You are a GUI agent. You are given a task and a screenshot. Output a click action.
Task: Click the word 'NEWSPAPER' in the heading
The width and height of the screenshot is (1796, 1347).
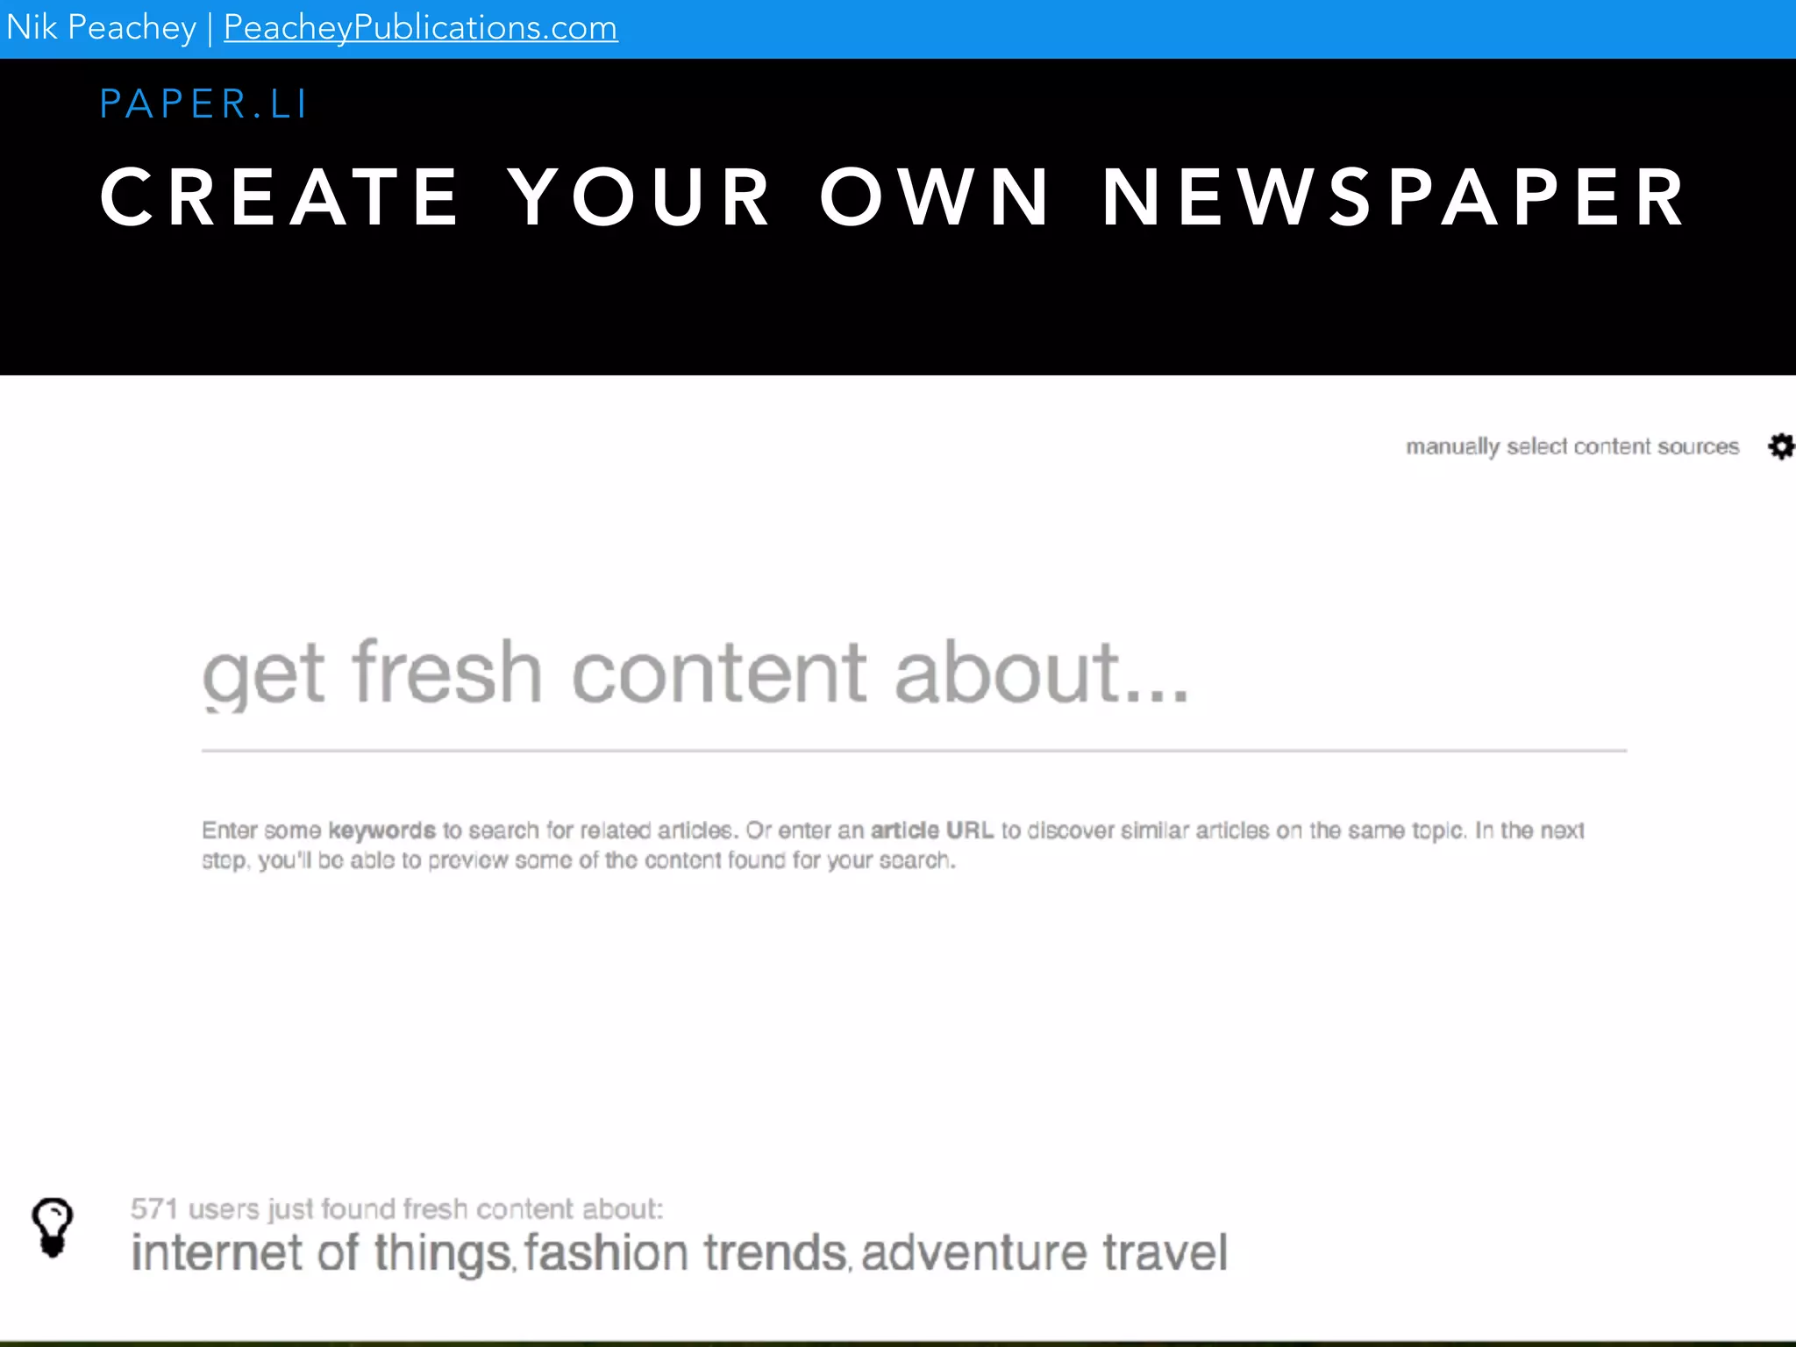pyautogui.click(x=1393, y=198)
